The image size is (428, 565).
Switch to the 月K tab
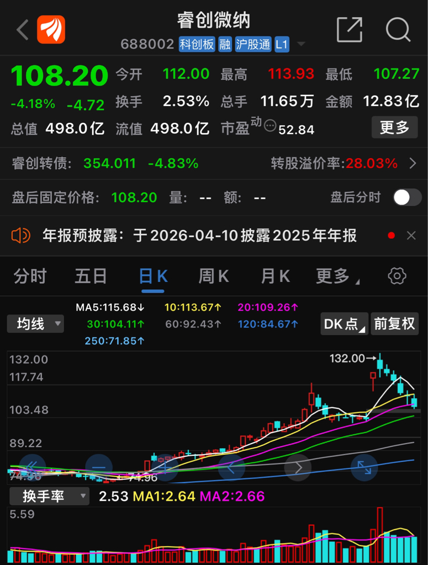(x=276, y=276)
